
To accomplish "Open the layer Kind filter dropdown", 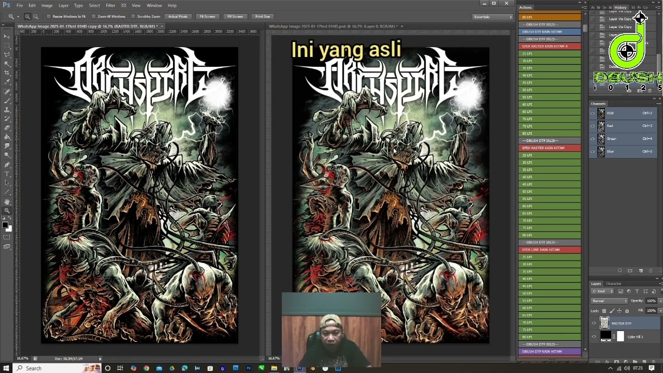I will click(602, 291).
